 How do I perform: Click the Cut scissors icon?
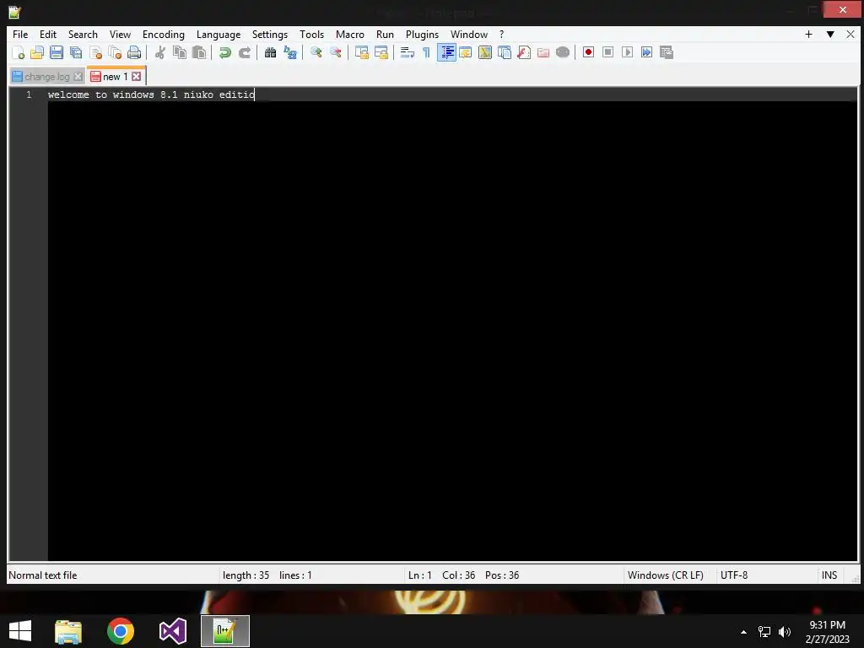coord(159,52)
